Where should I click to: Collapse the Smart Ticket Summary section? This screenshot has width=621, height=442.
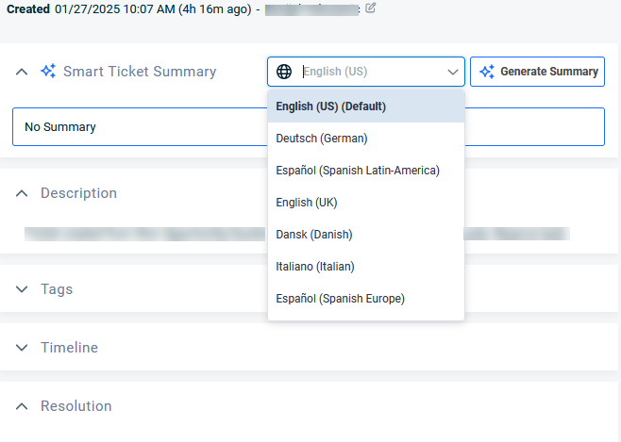click(x=22, y=72)
